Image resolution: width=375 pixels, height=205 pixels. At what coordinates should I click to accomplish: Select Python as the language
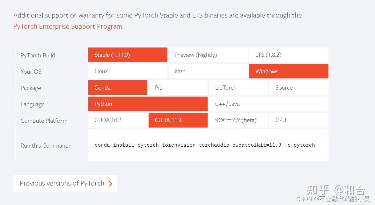pyautogui.click(x=148, y=104)
